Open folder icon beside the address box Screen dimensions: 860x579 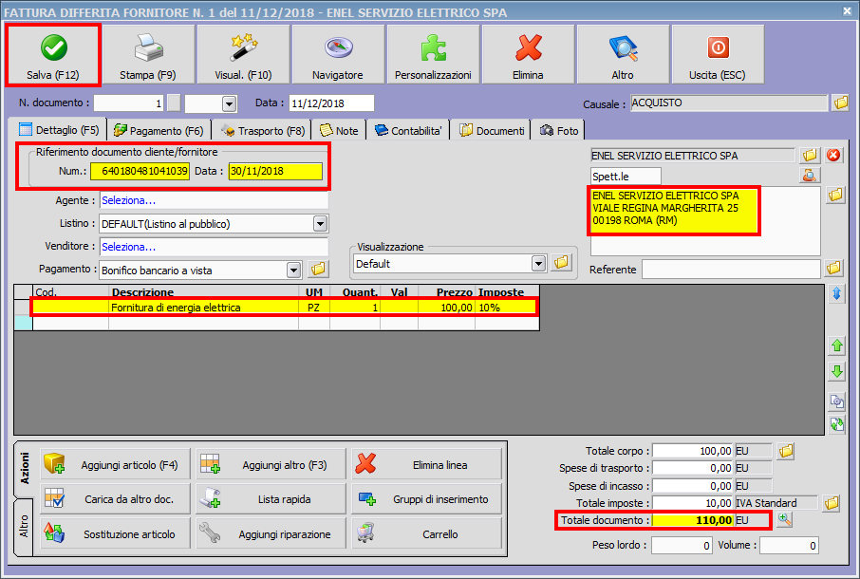[x=835, y=195]
